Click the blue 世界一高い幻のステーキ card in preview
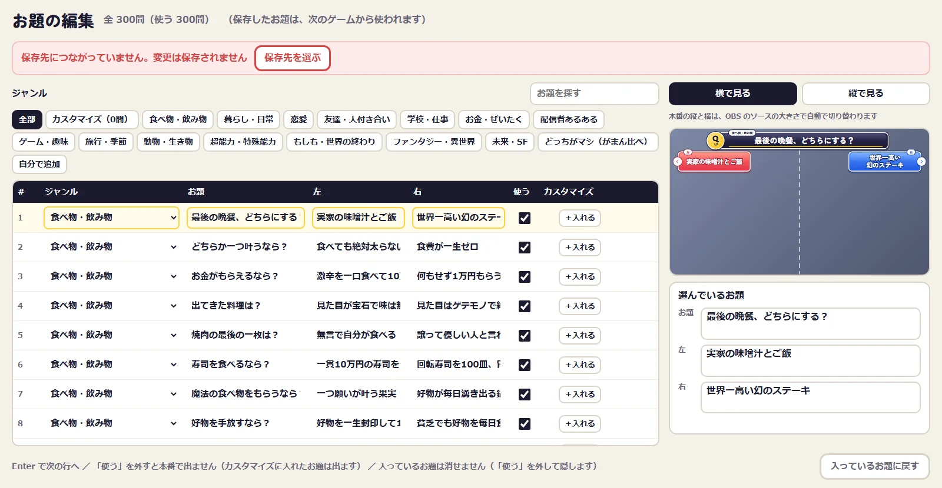The image size is (942, 488). pyautogui.click(x=885, y=162)
